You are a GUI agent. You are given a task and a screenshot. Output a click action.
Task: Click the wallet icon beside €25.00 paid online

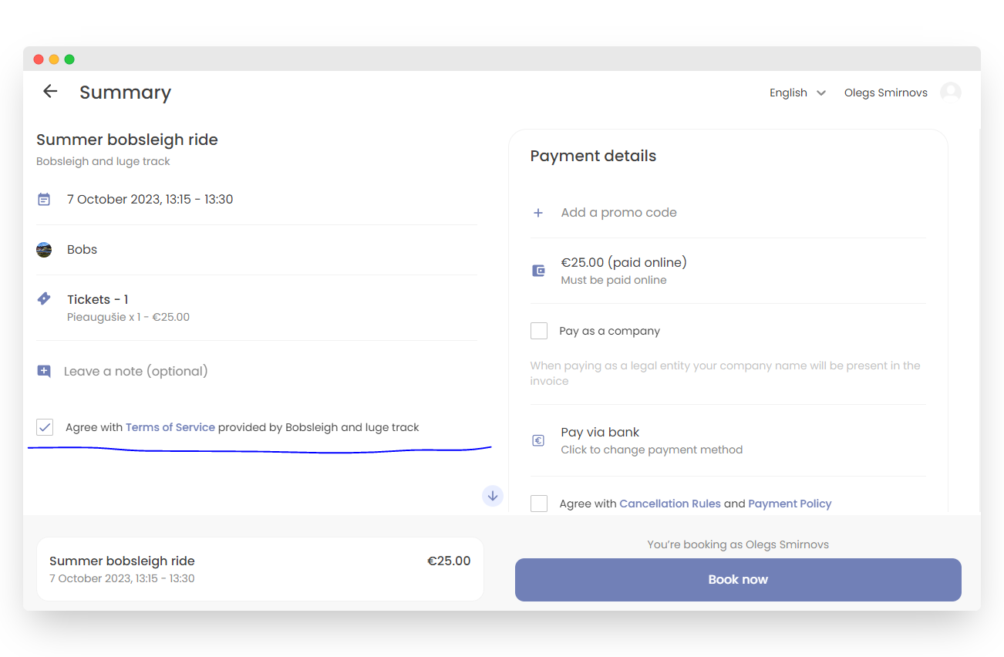(539, 271)
